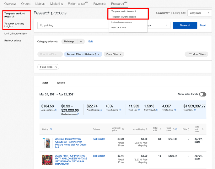Click the search magnifier icon beside painting
The width and height of the screenshot is (215, 169).
coord(41,25)
